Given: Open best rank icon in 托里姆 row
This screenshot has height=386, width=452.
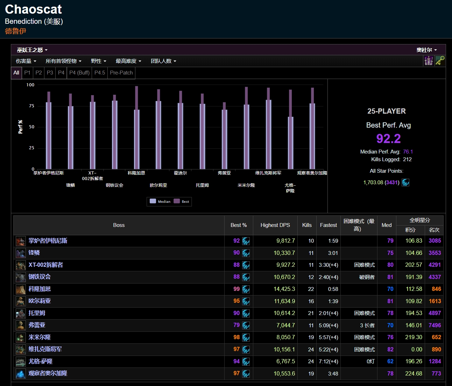Looking at the screenshot, I should pyautogui.click(x=246, y=313).
